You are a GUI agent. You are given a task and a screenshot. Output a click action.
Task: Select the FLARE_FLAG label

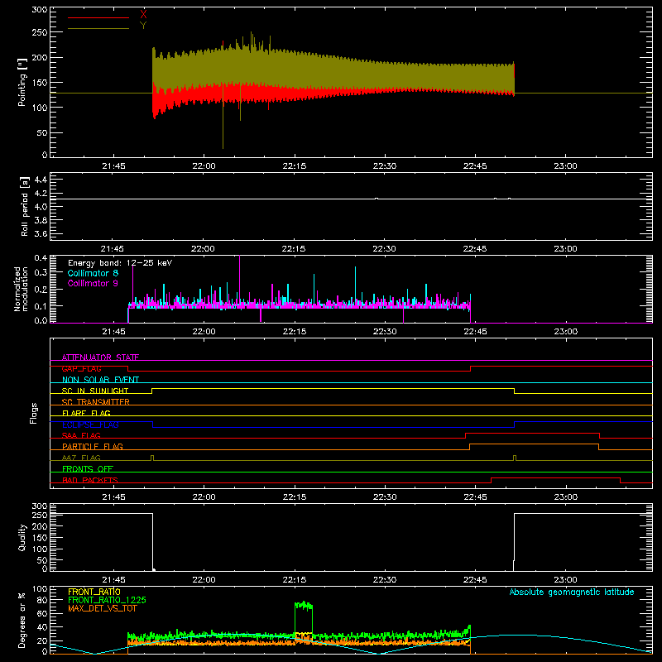tap(86, 413)
